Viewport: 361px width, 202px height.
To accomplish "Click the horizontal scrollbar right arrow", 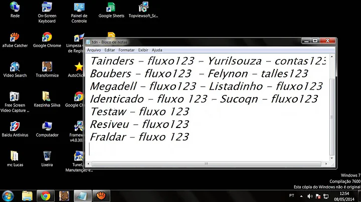I will click(326, 163).
